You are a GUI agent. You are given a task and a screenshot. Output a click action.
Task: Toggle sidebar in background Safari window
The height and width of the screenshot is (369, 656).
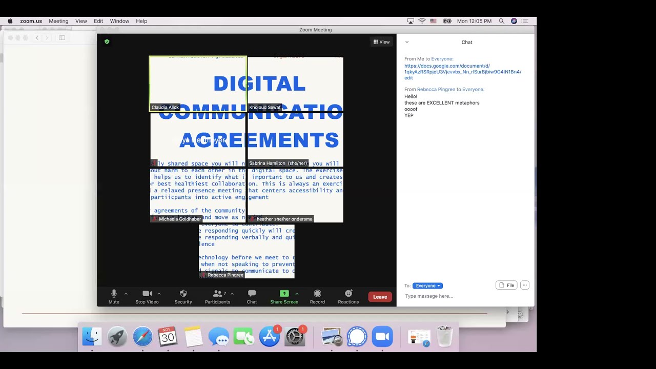[x=62, y=37]
